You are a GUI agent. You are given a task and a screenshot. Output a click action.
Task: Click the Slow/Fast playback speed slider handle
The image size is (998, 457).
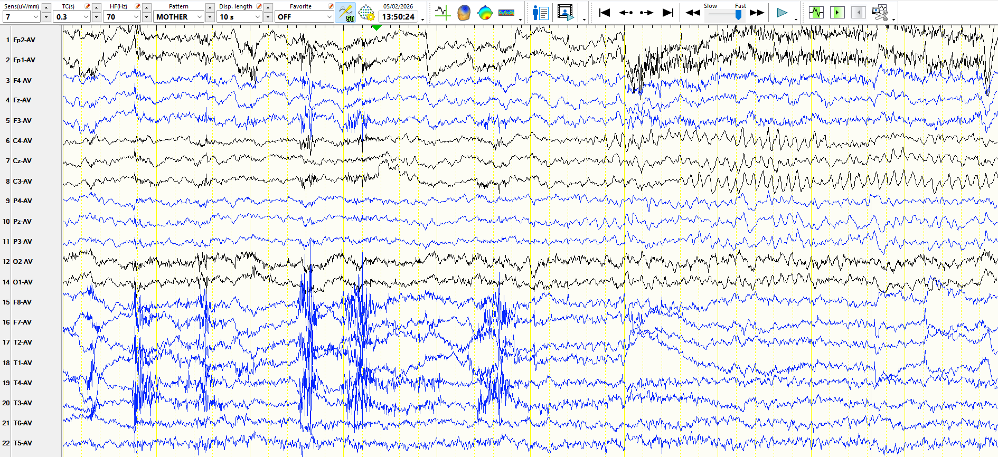click(x=738, y=15)
